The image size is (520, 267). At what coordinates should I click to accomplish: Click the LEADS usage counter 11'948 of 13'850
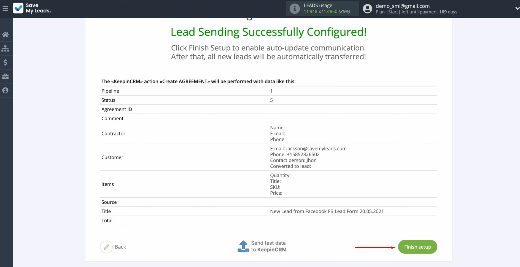point(327,12)
